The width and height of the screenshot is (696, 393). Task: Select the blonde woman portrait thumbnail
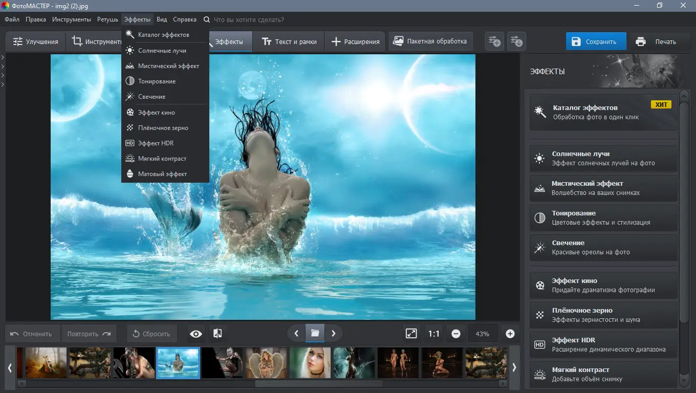pyautogui.click(x=311, y=363)
